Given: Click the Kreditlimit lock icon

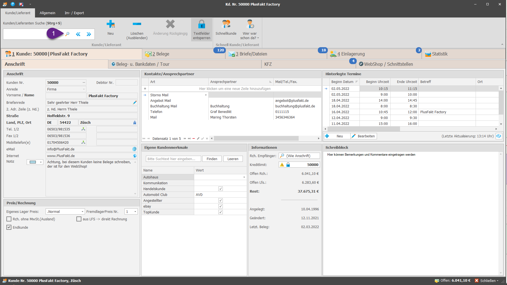Looking at the screenshot, I should (x=288, y=165).
